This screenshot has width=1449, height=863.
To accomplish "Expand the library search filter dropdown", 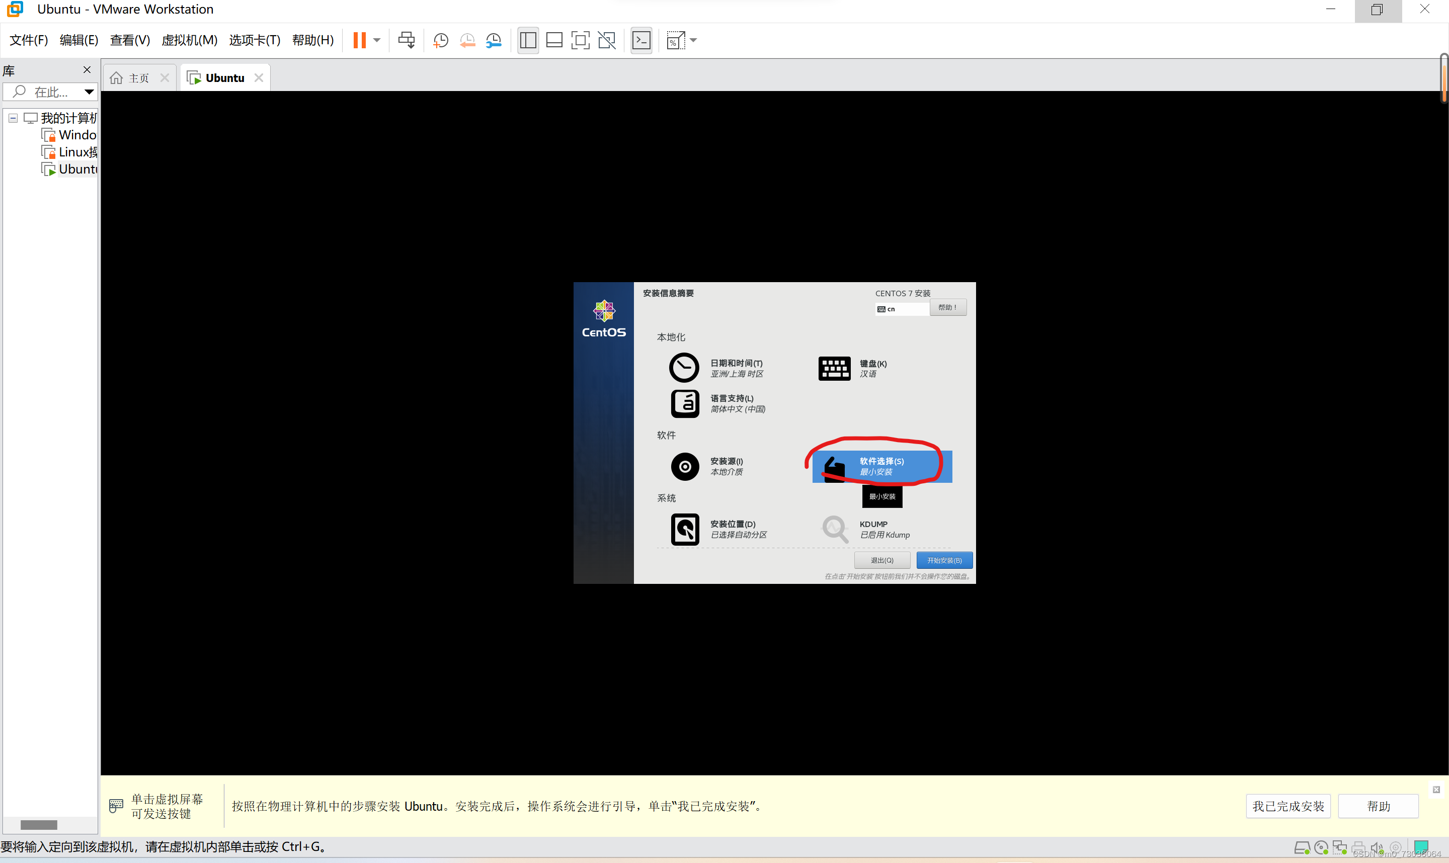I will click(x=89, y=92).
